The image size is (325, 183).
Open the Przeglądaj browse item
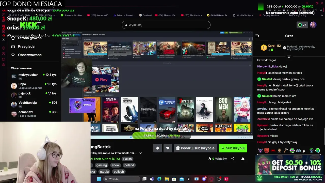[27, 47]
